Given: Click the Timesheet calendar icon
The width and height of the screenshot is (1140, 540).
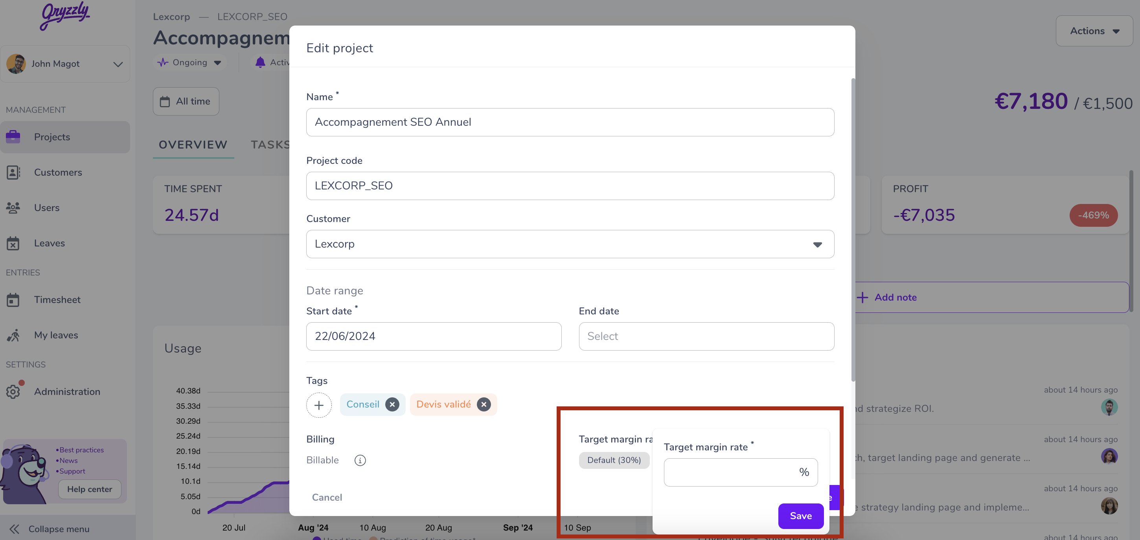Looking at the screenshot, I should 13,299.
